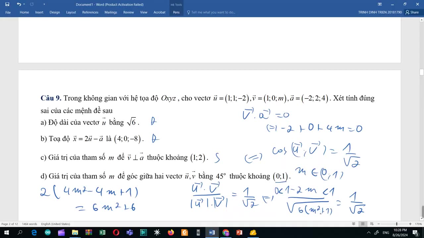Click the zoom slider handle
The image size is (424, 238).
click(397, 224)
